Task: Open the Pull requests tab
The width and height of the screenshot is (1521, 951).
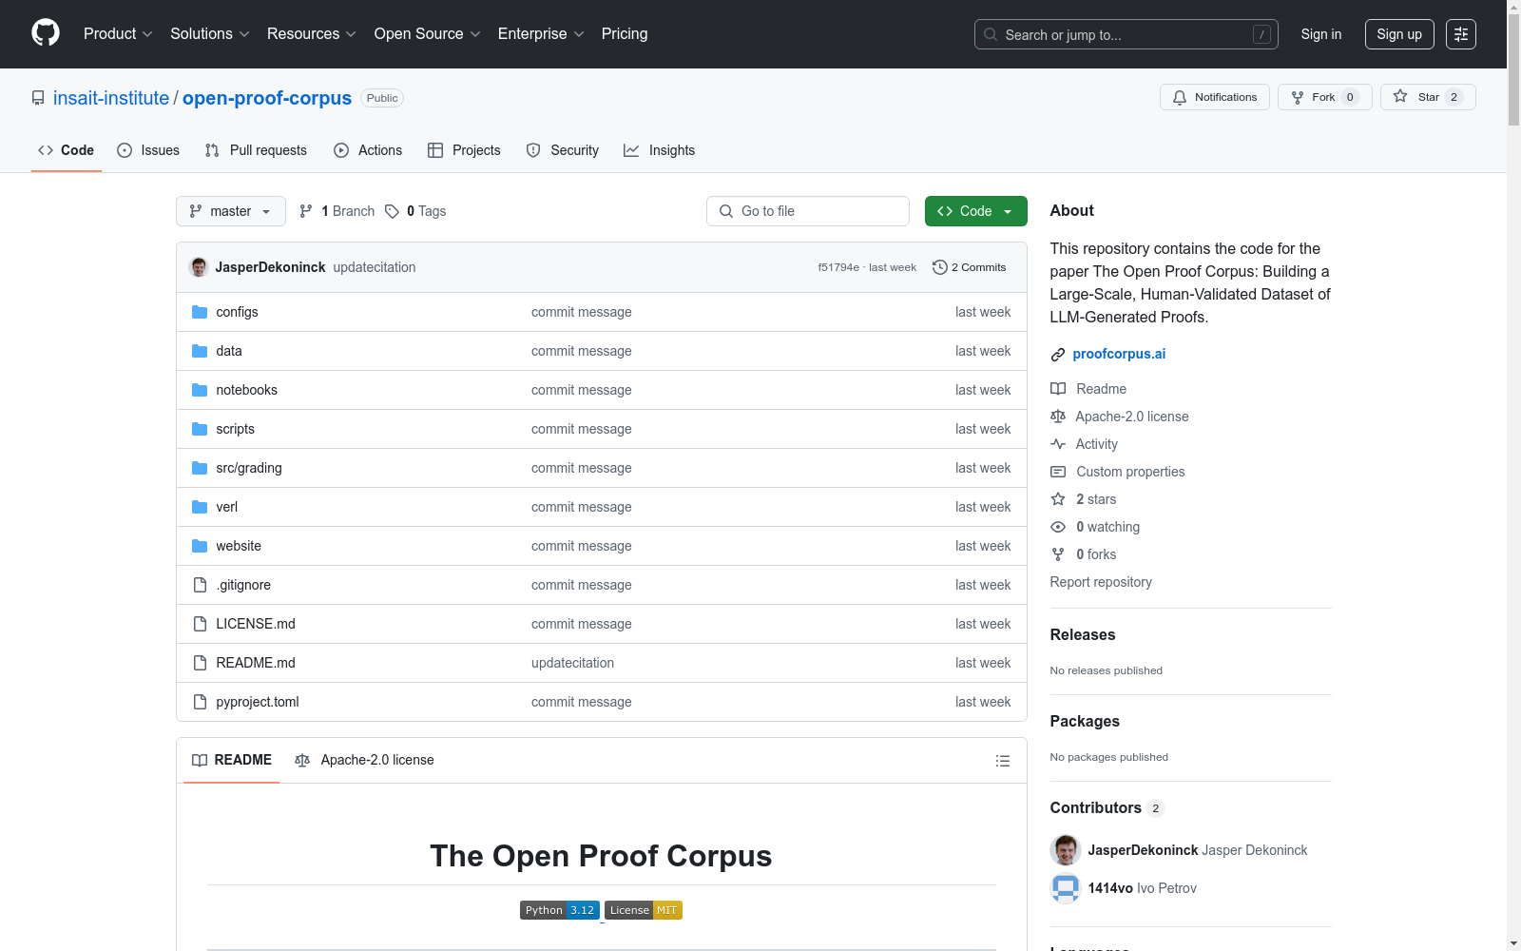Action: (256, 150)
